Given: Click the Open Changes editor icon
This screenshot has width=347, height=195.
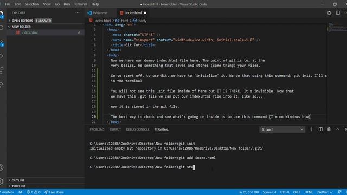Looking at the screenshot, I should [x=329, y=13].
